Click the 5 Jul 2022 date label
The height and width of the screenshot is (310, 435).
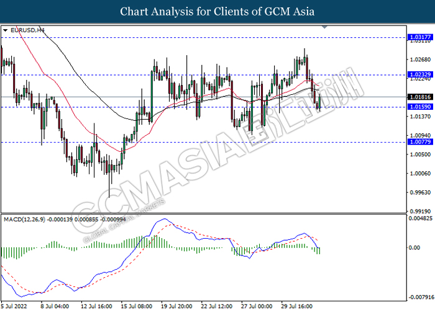point(14,306)
